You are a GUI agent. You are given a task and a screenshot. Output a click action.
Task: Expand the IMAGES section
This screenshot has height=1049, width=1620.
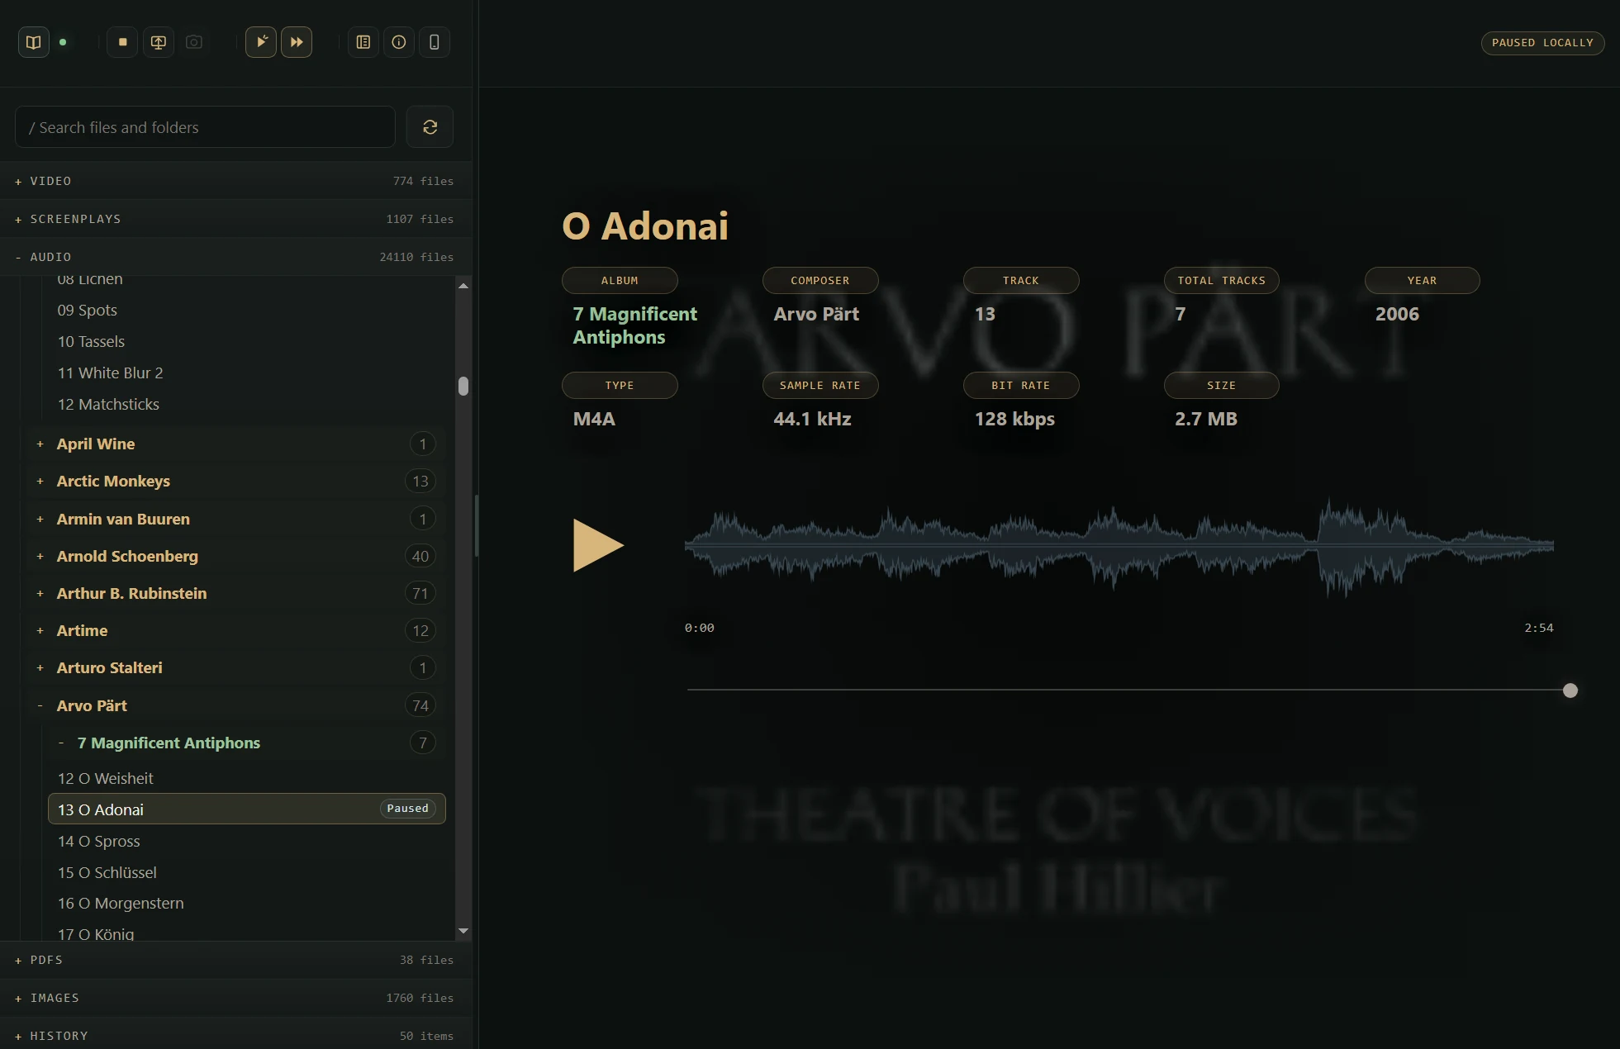[x=235, y=998]
